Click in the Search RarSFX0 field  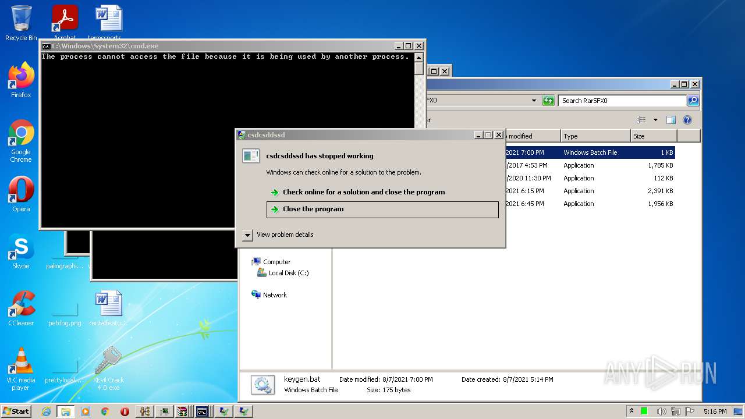(622, 101)
